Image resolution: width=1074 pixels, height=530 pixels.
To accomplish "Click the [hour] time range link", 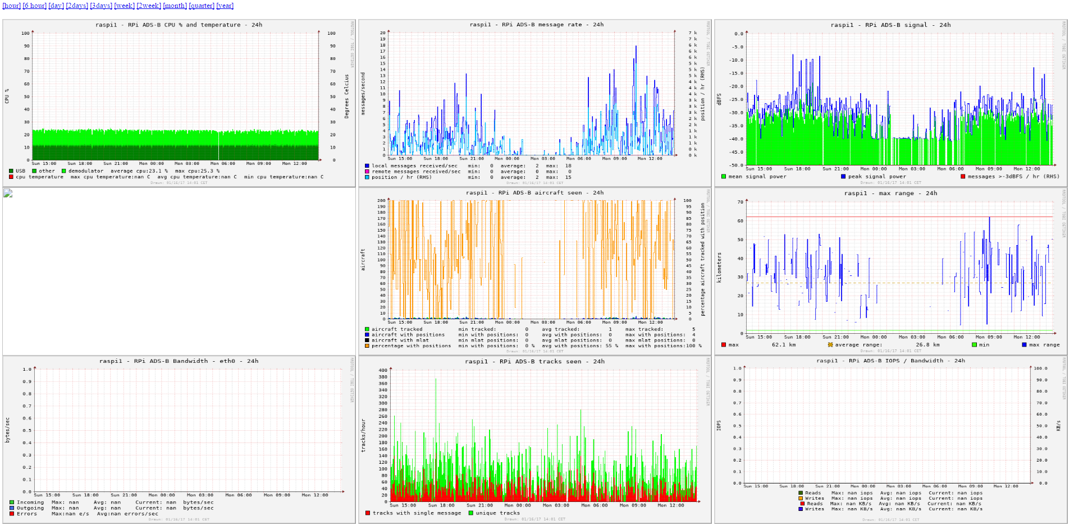I will [x=12, y=6].
